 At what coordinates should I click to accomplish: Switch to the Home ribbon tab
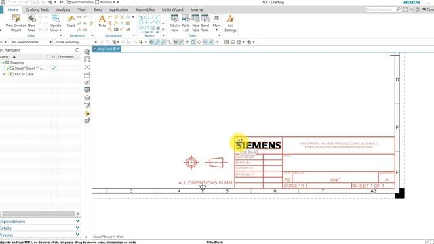click(x=13, y=9)
